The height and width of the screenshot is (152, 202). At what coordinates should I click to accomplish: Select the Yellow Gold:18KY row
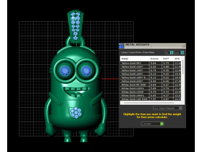coord(151,74)
